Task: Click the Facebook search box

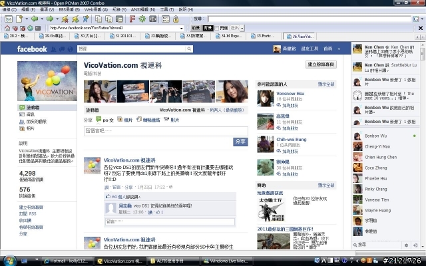Action: (132, 49)
